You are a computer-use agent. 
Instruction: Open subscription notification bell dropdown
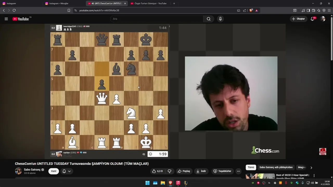click(67, 171)
